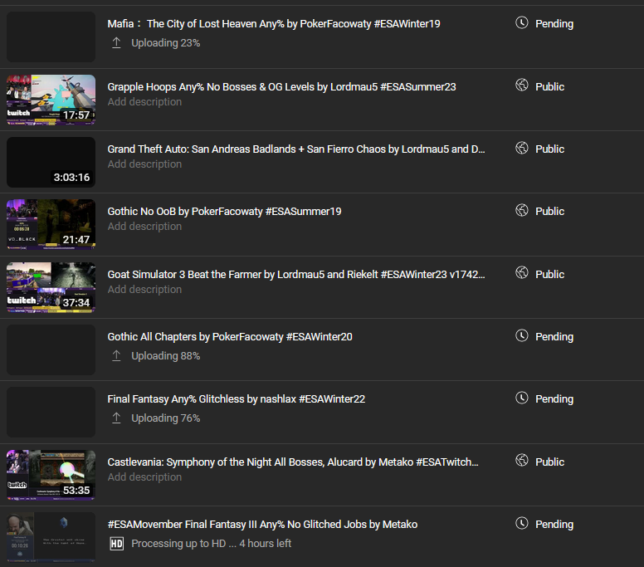Screen dimensions: 644x567
Task: Open #ESAMovember Final Fantasy III title
Action: (x=262, y=525)
